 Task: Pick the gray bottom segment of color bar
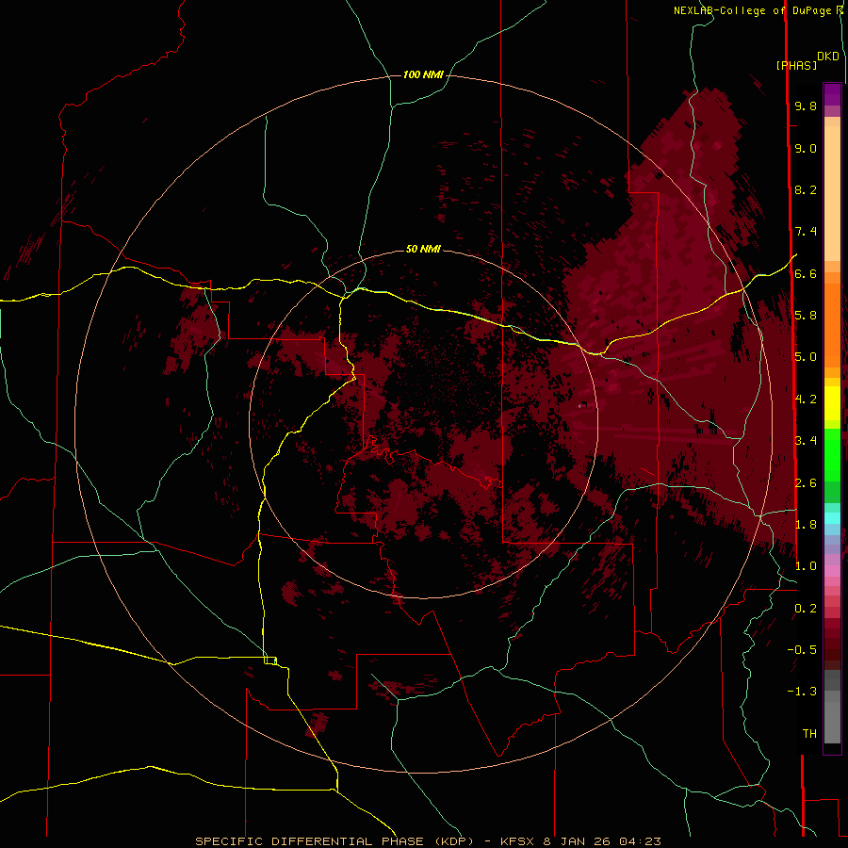pos(832,719)
